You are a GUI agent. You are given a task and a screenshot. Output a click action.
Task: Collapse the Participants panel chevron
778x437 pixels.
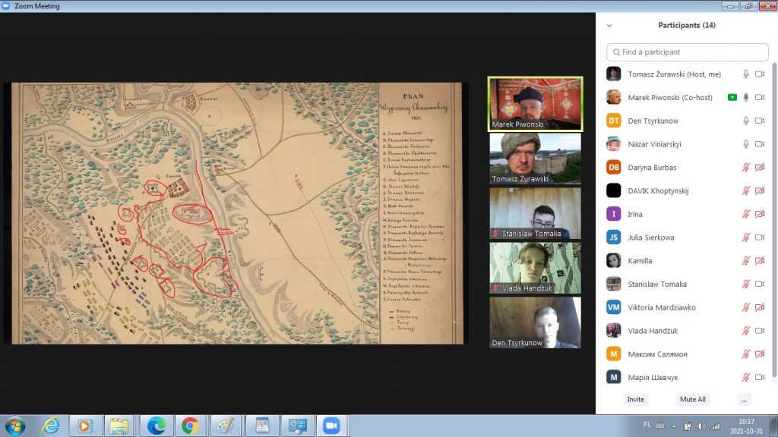(609, 25)
